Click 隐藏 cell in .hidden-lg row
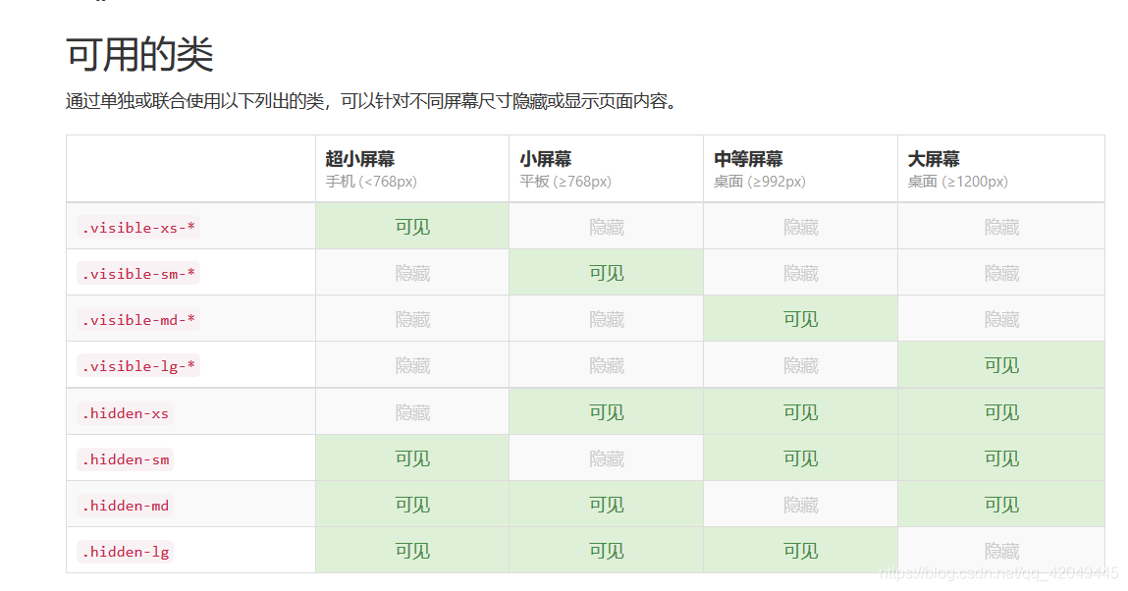 coord(1001,550)
